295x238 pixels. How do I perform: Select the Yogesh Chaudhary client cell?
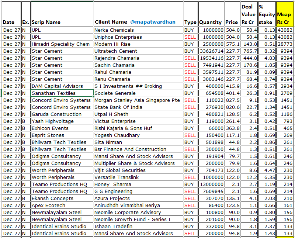139,135
